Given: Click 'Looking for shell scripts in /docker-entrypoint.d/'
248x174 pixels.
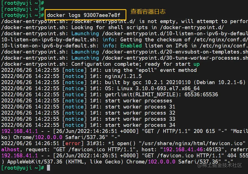Looking at the screenshot, I should pos(148,27).
